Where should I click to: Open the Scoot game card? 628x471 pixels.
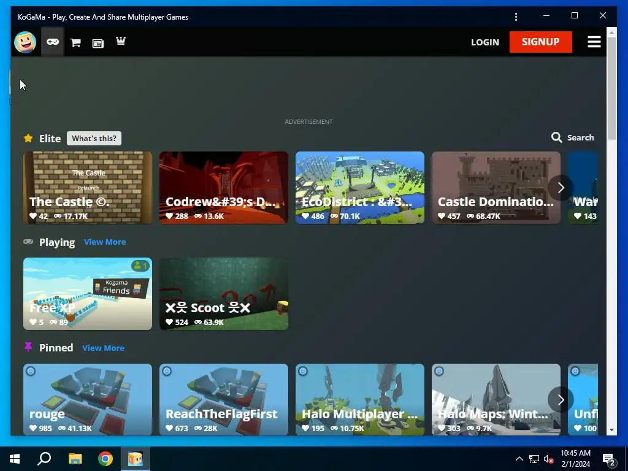tap(224, 294)
